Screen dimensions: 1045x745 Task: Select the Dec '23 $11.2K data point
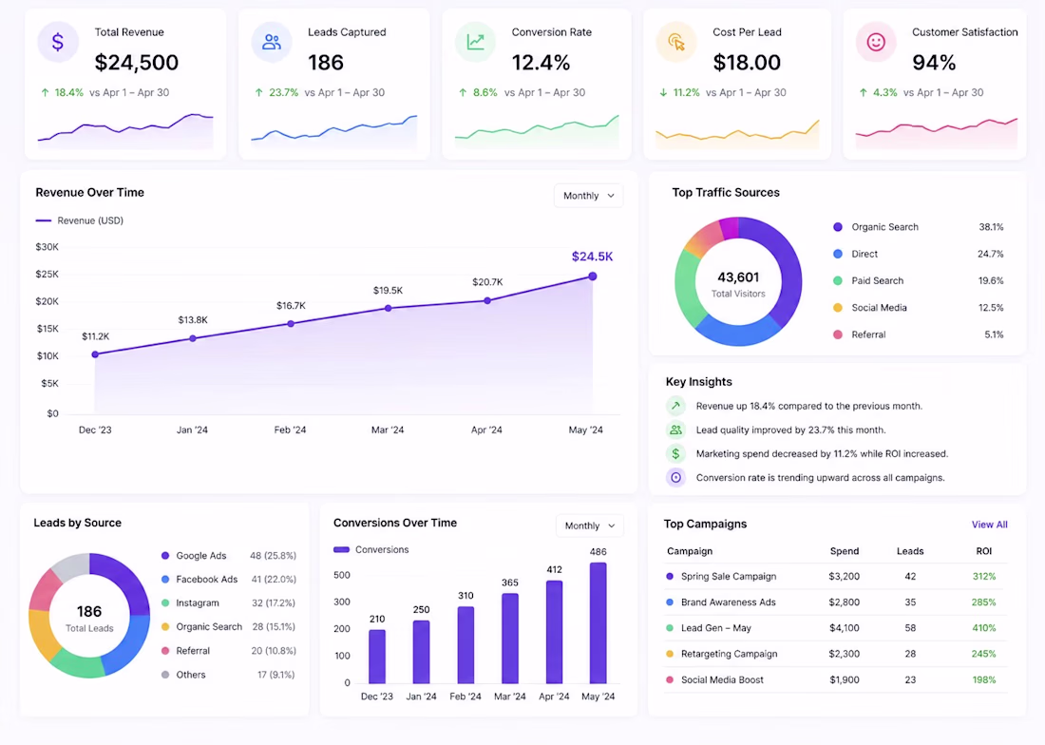tap(95, 354)
